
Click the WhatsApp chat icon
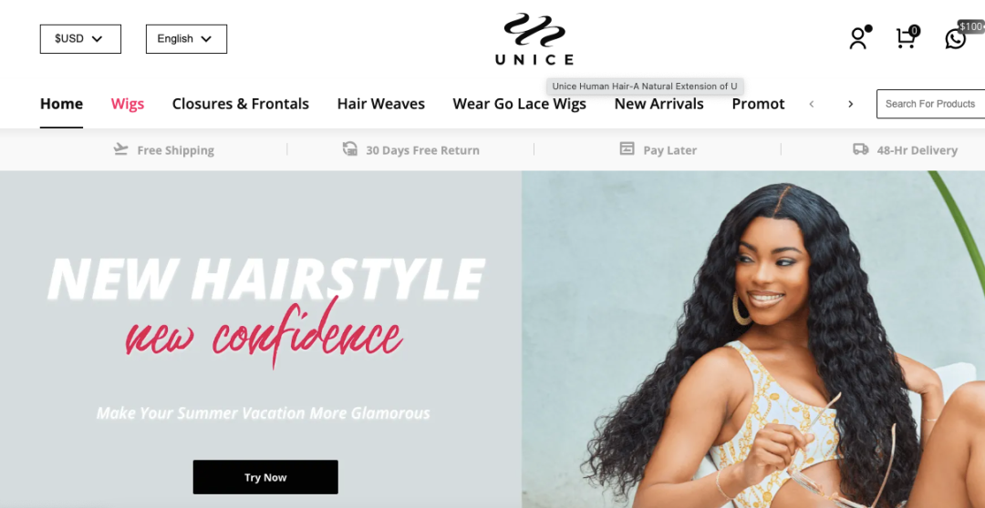[x=956, y=39]
